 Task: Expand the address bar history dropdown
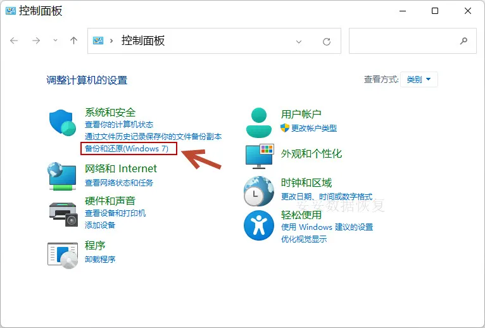pos(299,41)
